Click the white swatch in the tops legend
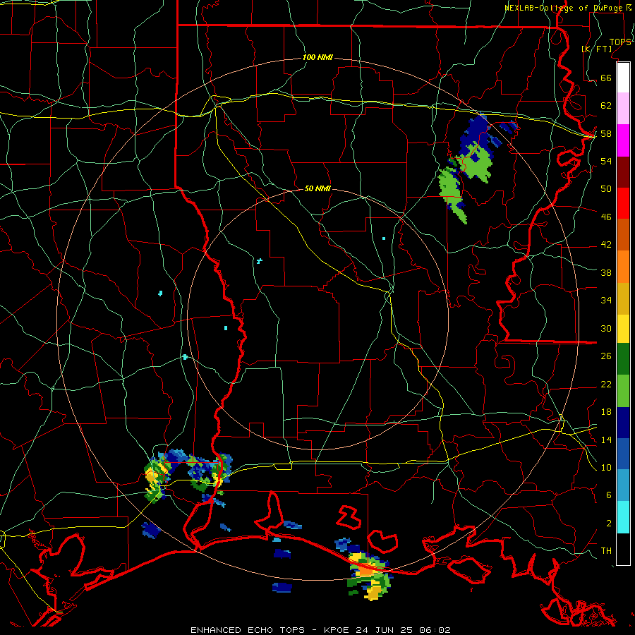The image size is (635, 635). [623, 78]
